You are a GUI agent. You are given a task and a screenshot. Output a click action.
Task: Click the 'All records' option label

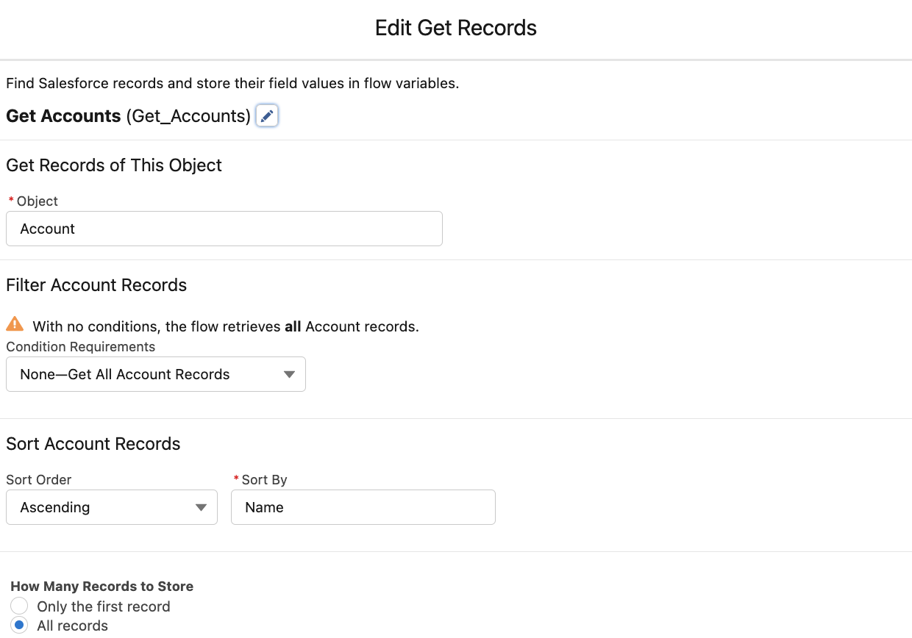(x=73, y=626)
